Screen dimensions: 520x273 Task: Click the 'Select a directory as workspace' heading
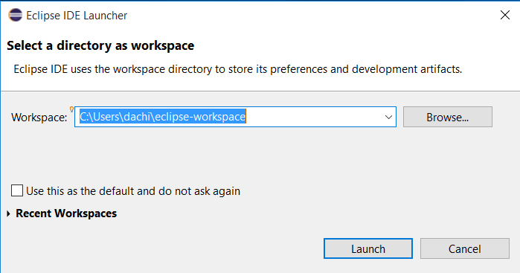pyautogui.click(x=100, y=46)
